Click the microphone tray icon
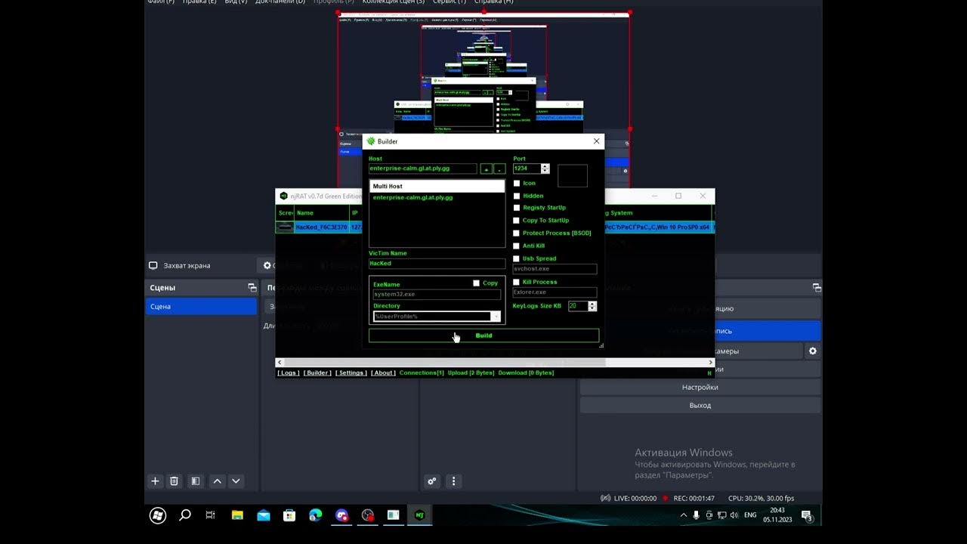Image resolution: width=967 pixels, height=544 pixels. (x=696, y=515)
